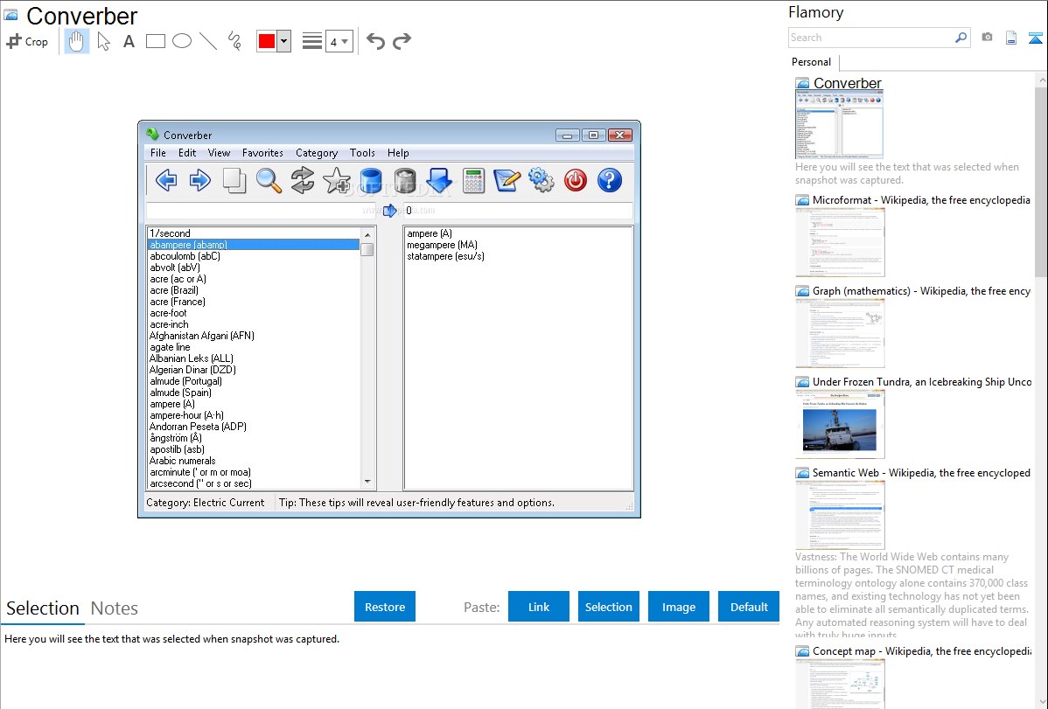The width and height of the screenshot is (1048, 709).
Task: Open the color picker dropdown arrow
Action: (x=283, y=41)
